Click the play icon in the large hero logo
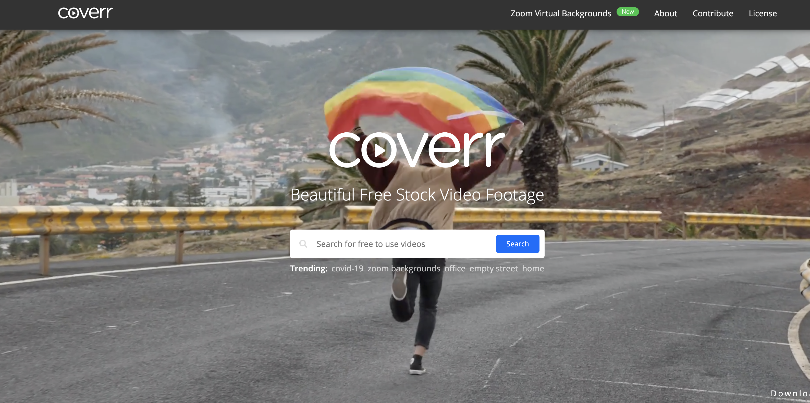810x403 pixels. [x=379, y=150]
